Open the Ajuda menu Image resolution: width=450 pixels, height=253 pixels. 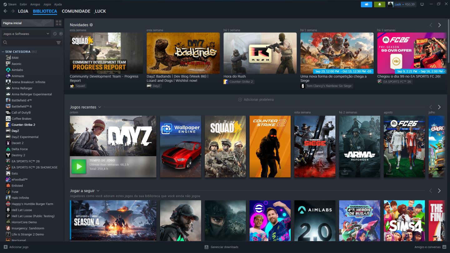tap(58, 4)
